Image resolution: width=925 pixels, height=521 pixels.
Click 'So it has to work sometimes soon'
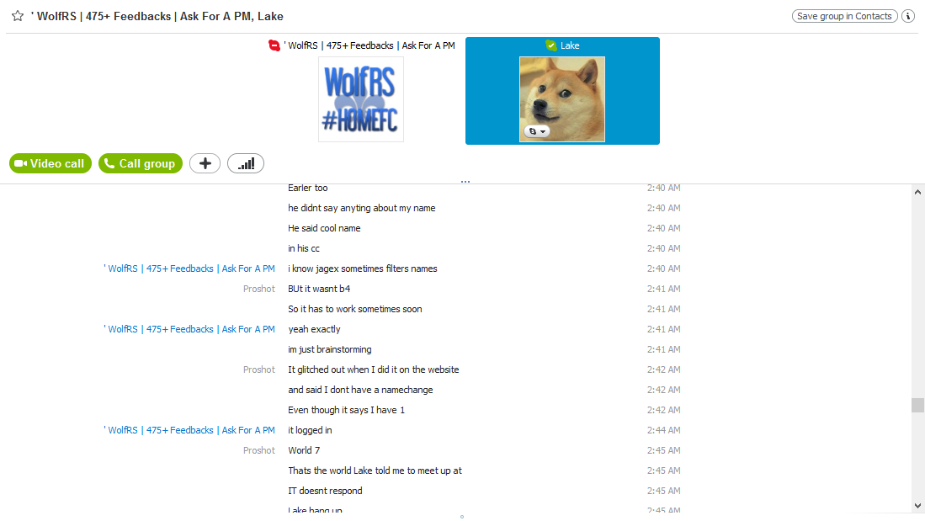(x=355, y=309)
